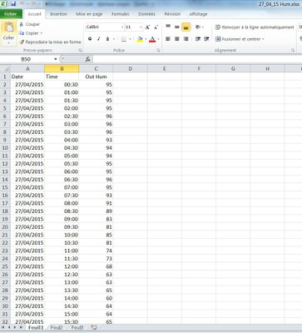Click Renvoyer à la ligne automatiquement

[255, 27]
